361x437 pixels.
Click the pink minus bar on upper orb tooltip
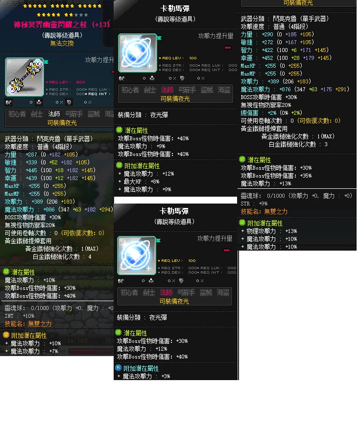point(228,48)
